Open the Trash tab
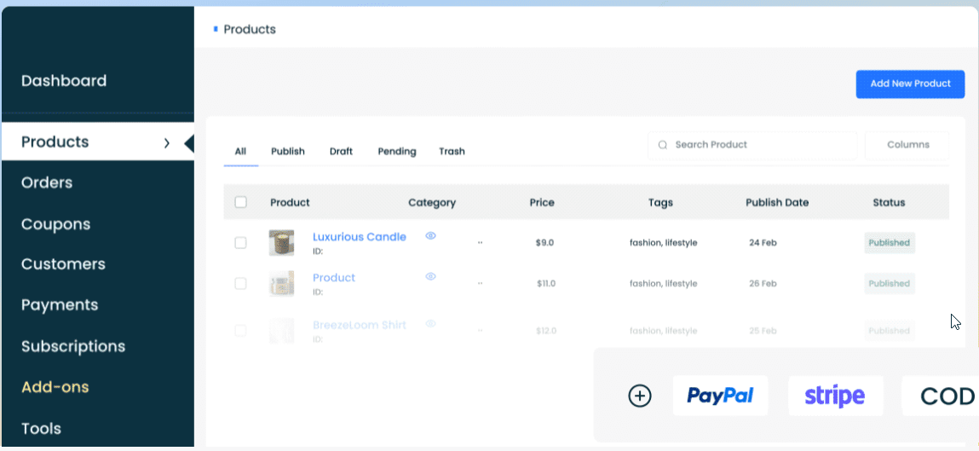Screen dimensions: 979x451 [x=452, y=151]
